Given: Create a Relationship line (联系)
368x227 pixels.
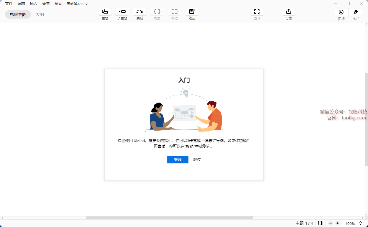Looking at the screenshot, I should tap(139, 11).
